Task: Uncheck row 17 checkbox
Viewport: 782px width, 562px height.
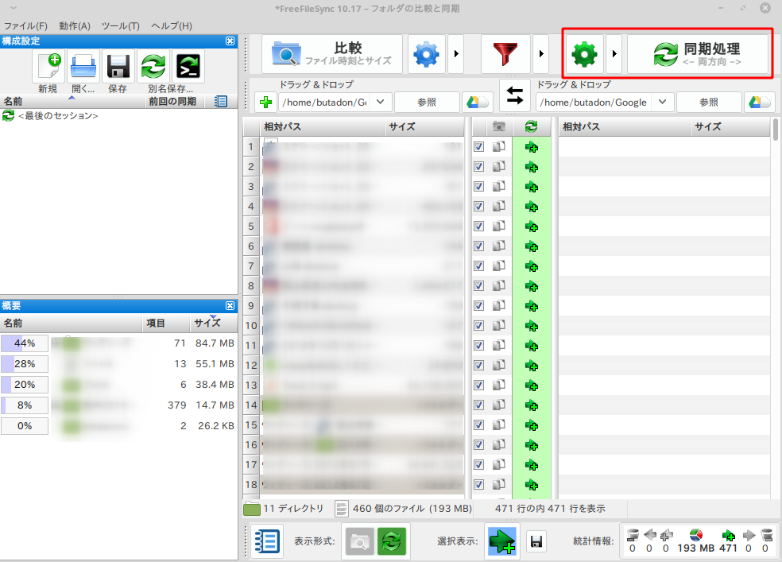Action: pos(478,464)
